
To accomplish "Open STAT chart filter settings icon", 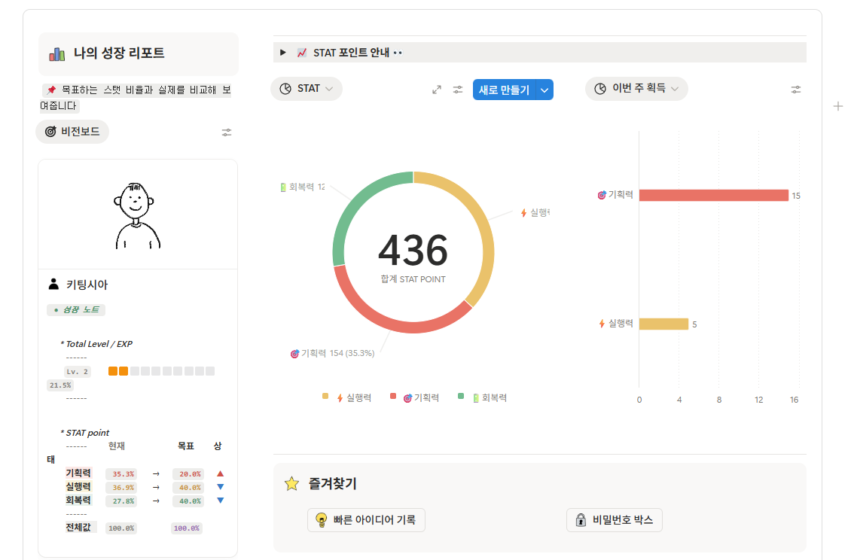I will 458,90.
